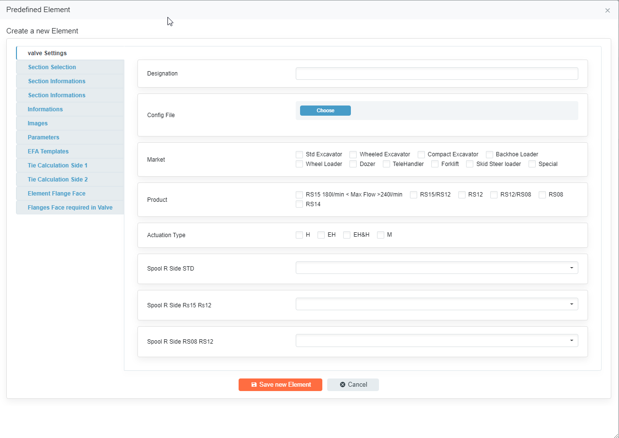The height and width of the screenshot is (438, 619).
Task: Expand Spool R Side Rs15 Rs12 dropdown
Action: point(437,304)
